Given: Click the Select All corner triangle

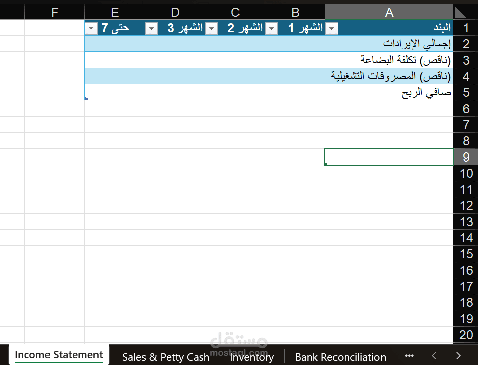Looking at the screenshot, I should tap(460, 13).
